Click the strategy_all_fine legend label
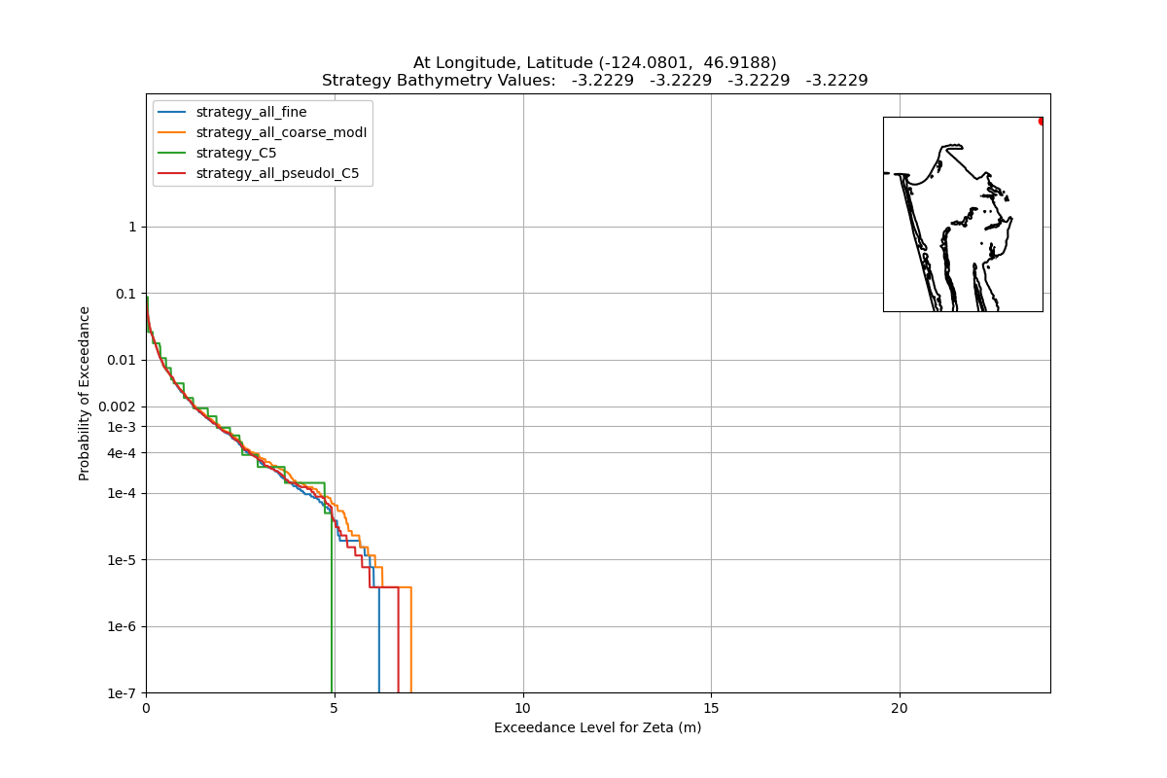The height and width of the screenshot is (778, 1167). tap(251, 112)
